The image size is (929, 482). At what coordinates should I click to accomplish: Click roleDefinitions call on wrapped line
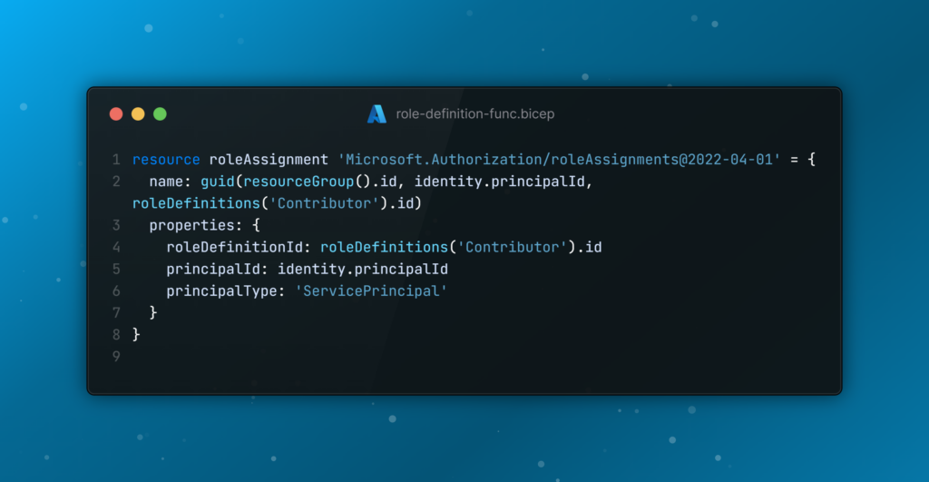pos(197,203)
